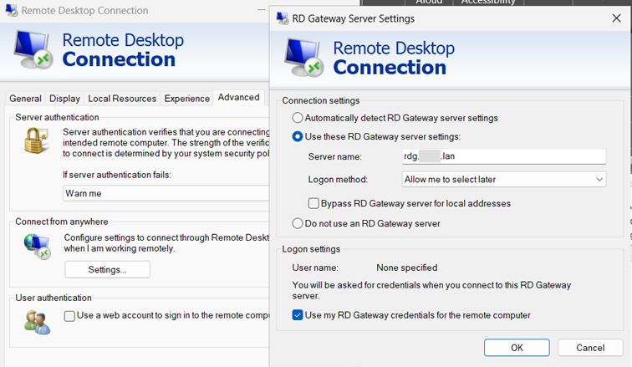Uncheck Use my RD Gateway credentials for remote computer
The image size is (632, 367).
point(298,315)
